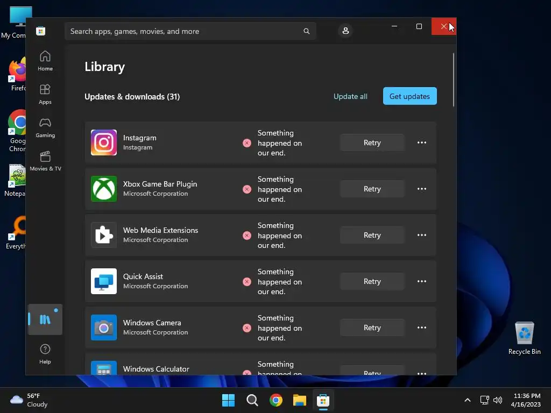This screenshot has height=413, width=551.
Task: Open more options for Quick Assist
Action: click(422, 281)
